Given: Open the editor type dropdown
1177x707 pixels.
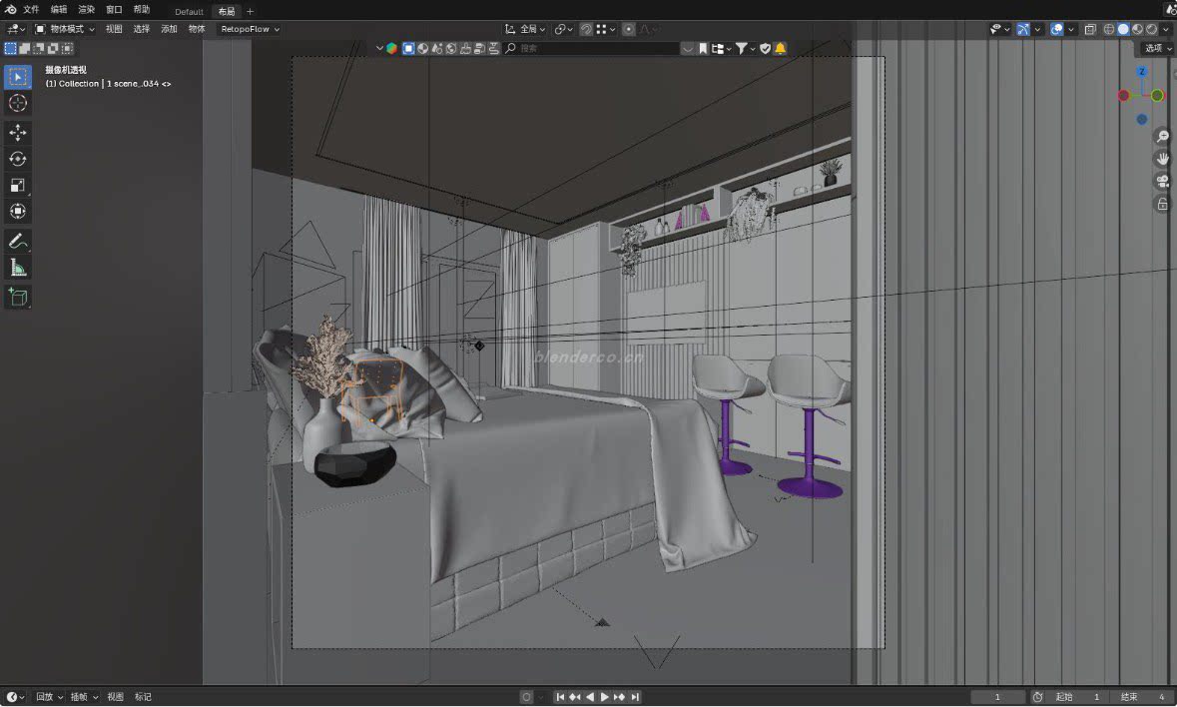Looking at the screenshot, I should tap(15, 29).
